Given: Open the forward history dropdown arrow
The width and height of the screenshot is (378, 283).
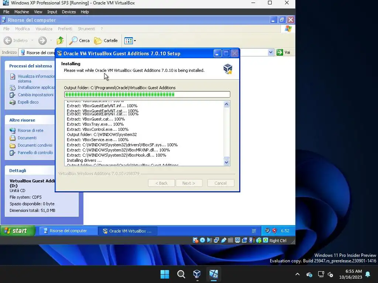Looking at the screenshot, I should 51,41.
